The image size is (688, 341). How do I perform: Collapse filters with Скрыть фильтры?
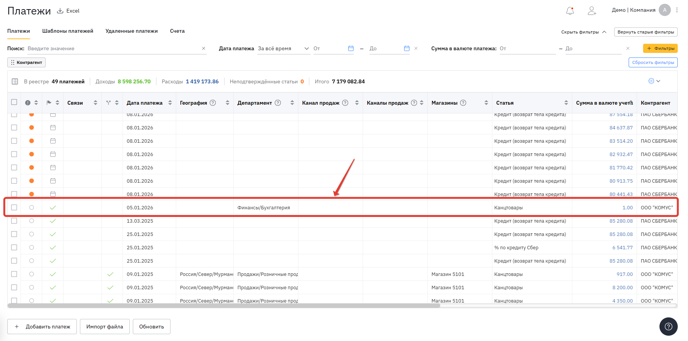583,32
